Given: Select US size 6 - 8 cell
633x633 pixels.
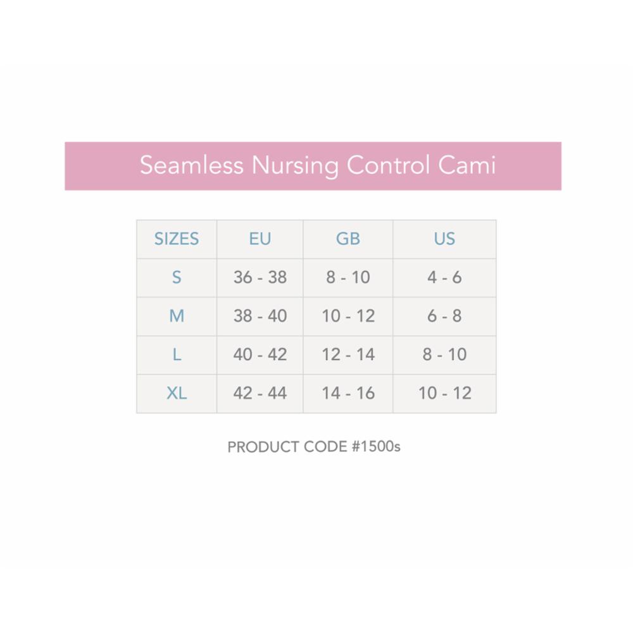Looking at the screenshot, I should click(444, 316).
